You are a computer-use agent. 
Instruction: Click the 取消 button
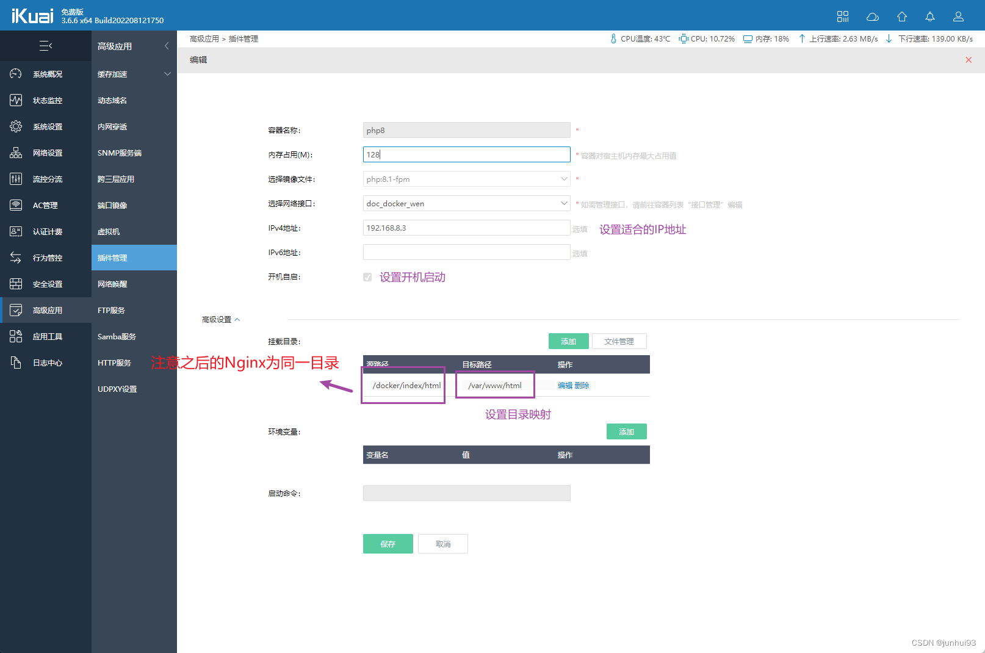point(443,544)
